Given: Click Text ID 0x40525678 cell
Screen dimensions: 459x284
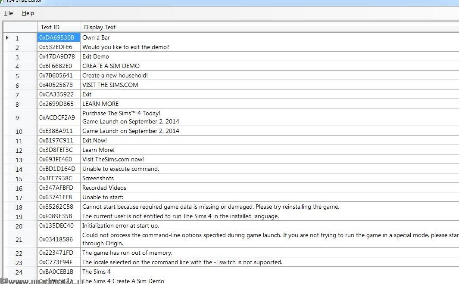Looking at the screenshot, I should (x=56, y=85).
